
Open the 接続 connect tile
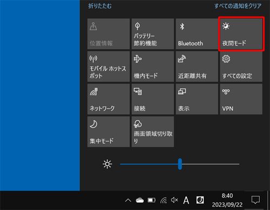coord(153,99)
